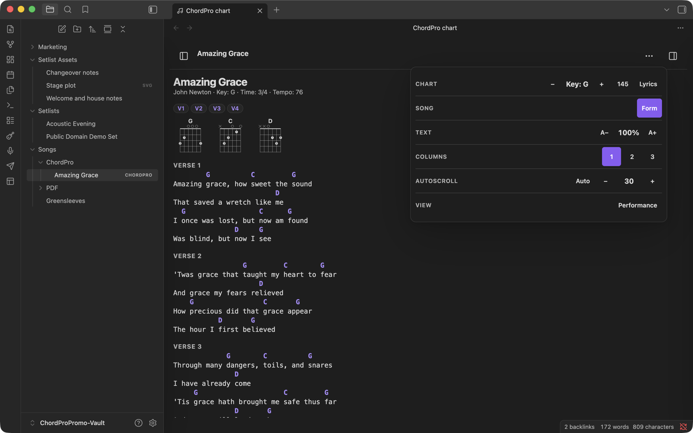
Task: Close the ChordPro chart tab
Action: (260, 11)
